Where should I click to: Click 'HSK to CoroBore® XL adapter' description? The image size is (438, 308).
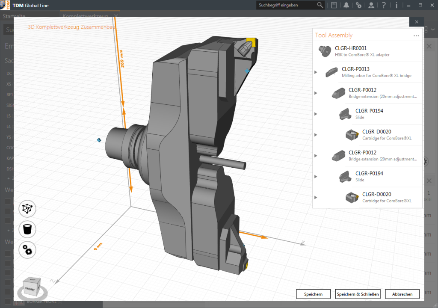(x=362, y=55)
